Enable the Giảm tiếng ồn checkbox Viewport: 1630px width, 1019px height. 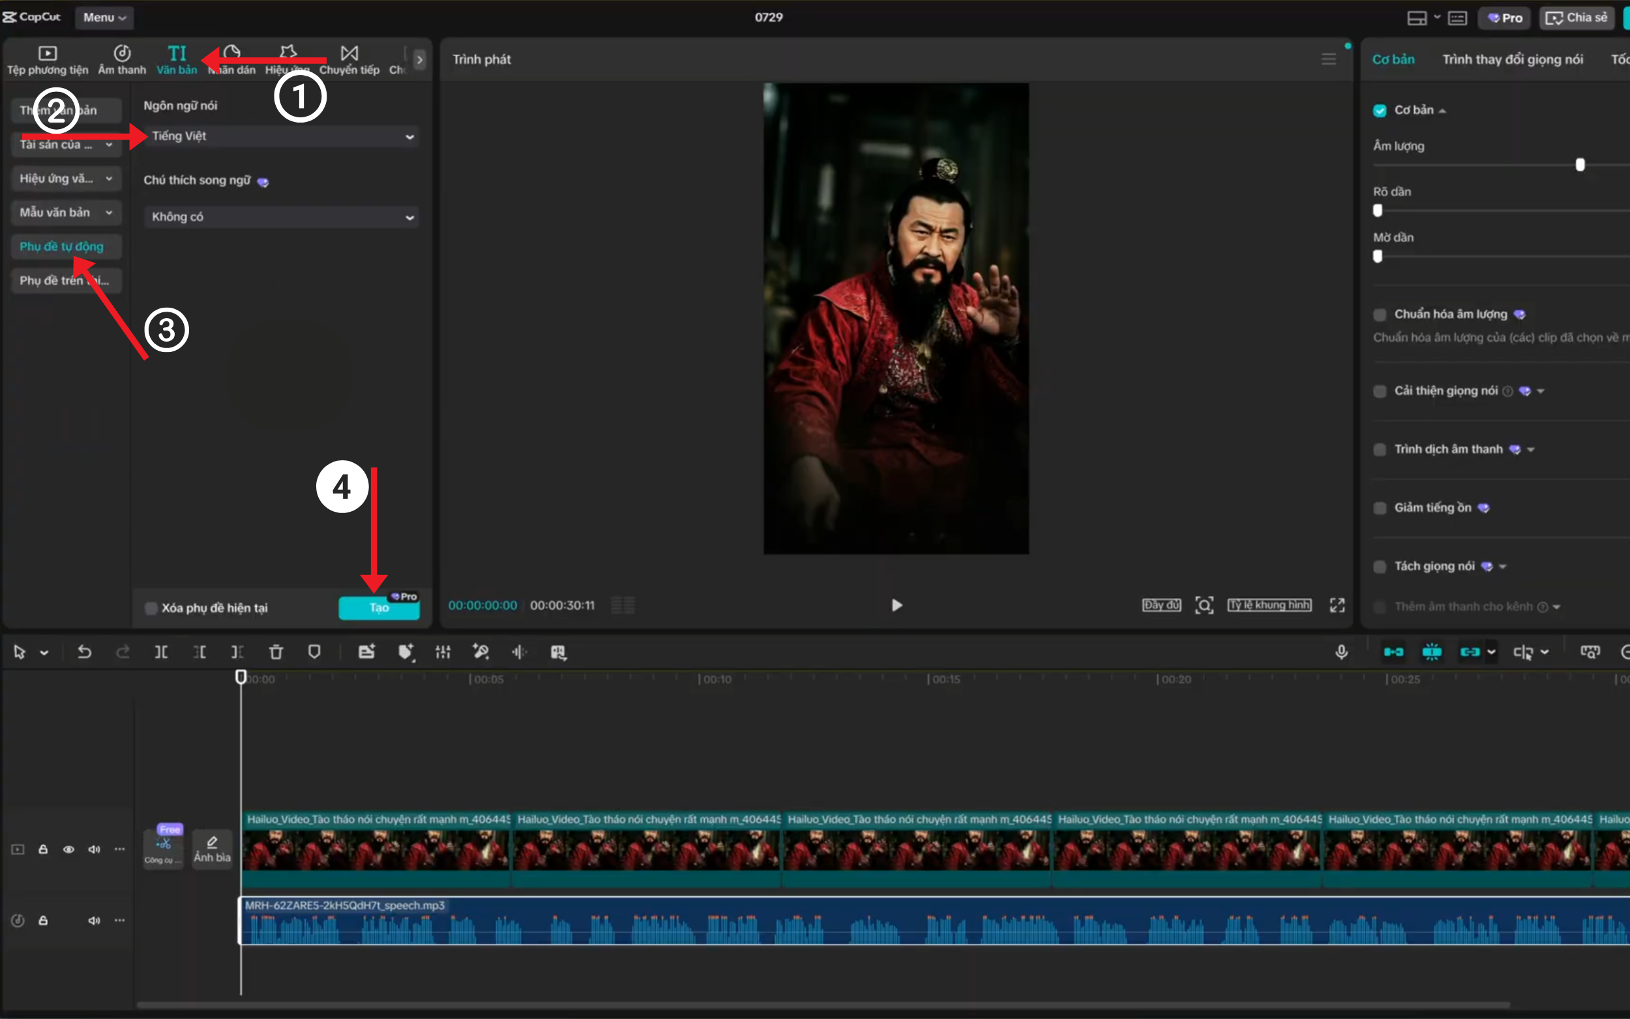(x=1380, y=508)
